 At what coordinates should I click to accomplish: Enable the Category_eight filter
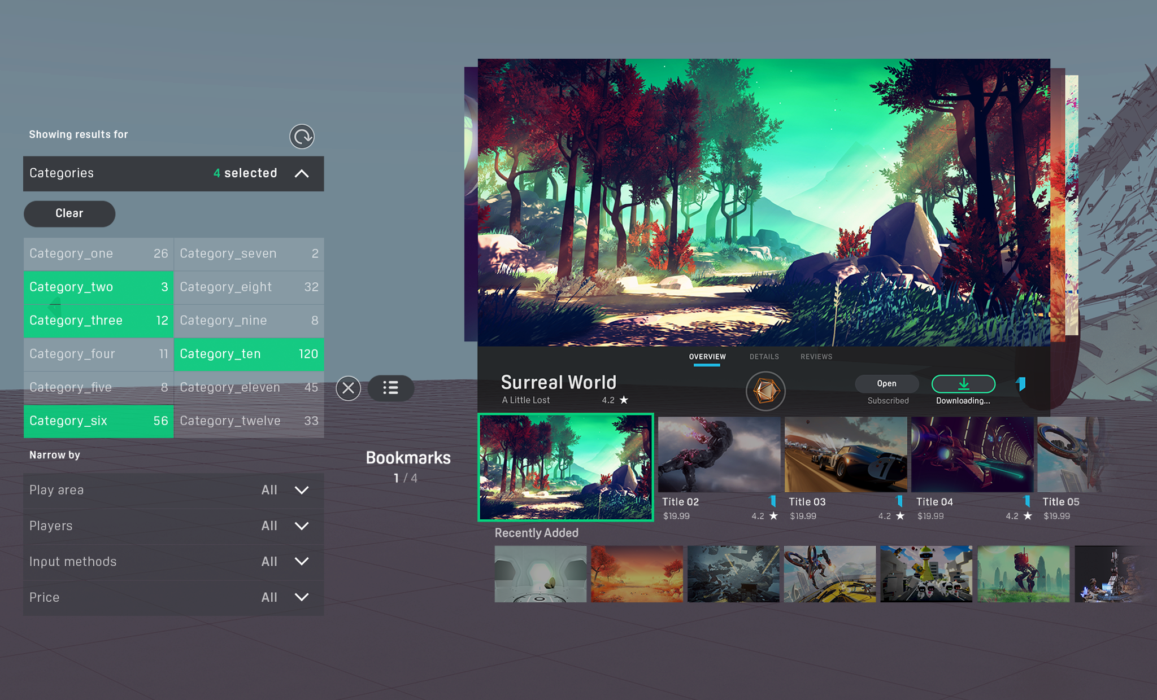point(249,287)
